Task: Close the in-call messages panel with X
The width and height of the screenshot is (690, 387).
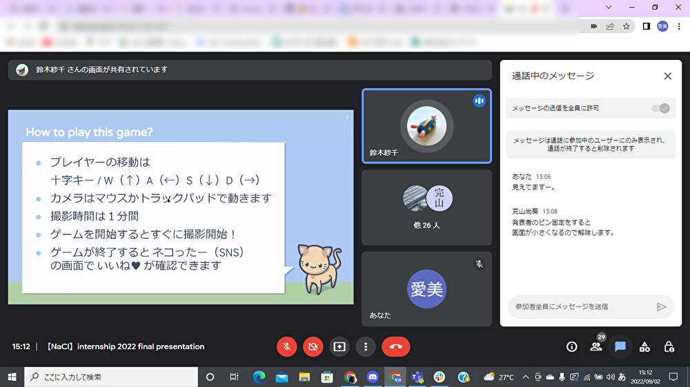Action: tap(667, 76)
